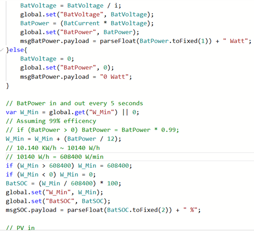
Task: Click the "Assuming 99% efficency" comment line
Action: (51, 121)
